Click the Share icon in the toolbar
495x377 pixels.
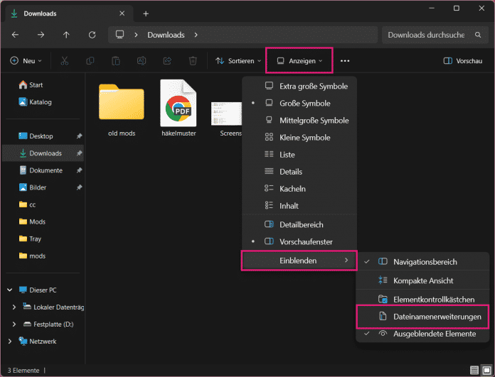coord(167,61)
